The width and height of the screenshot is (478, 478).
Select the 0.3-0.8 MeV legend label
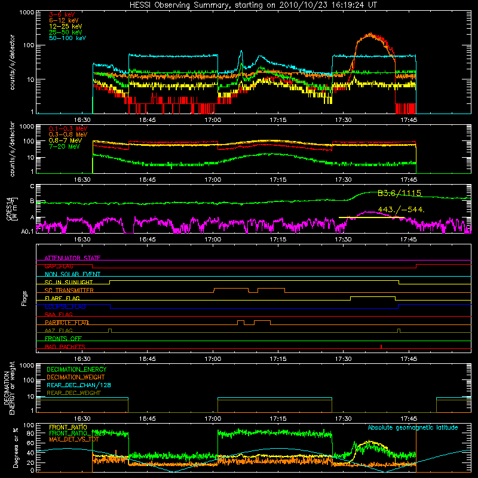pos(68,134)
